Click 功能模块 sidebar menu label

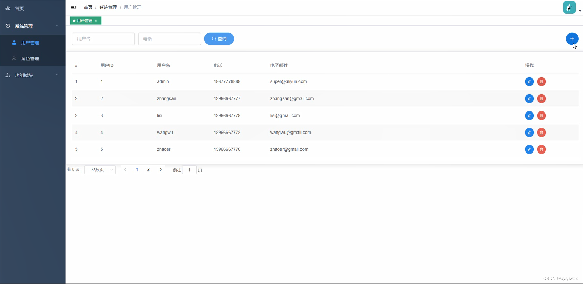point(24,75)
